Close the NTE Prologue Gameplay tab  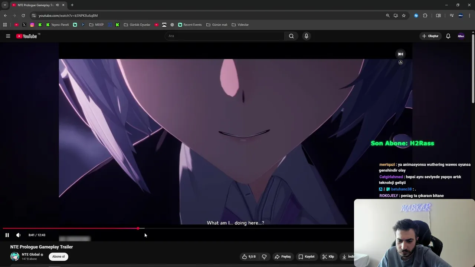tap(63, 5)
